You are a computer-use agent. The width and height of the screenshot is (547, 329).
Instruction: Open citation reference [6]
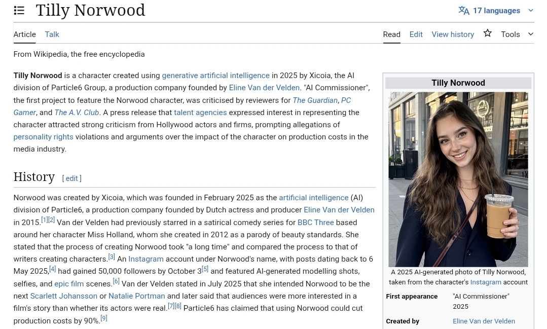click(116, 281)
